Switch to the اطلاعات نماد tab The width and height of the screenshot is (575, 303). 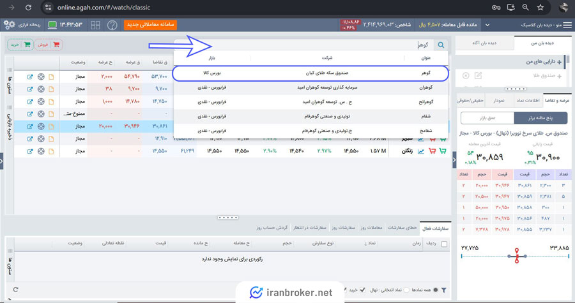[527, 100]
